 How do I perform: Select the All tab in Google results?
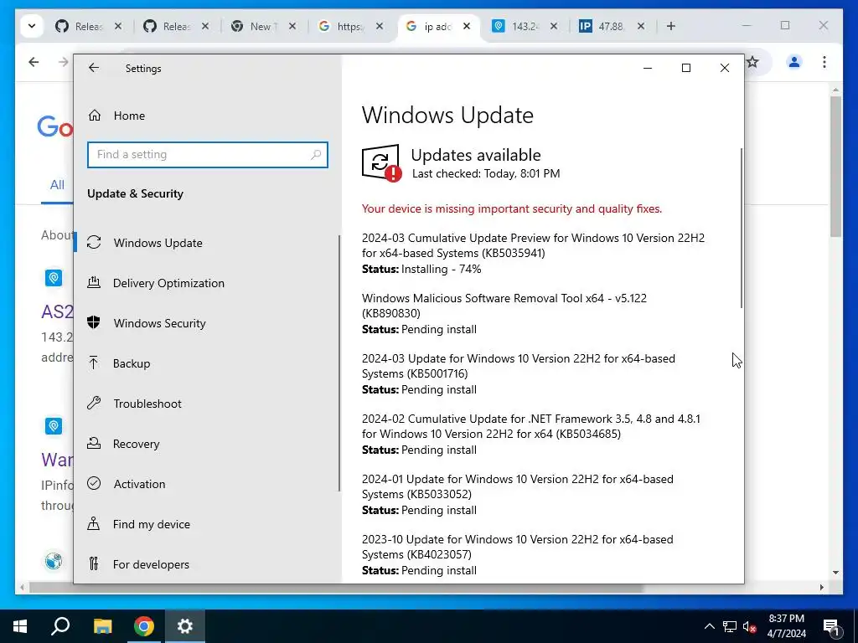tap(57, 185)
